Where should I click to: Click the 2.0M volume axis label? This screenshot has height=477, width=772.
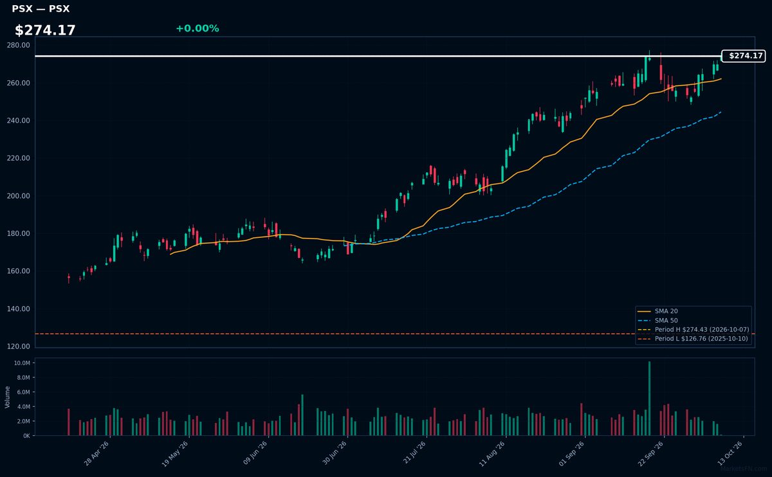tap(23, 421)
